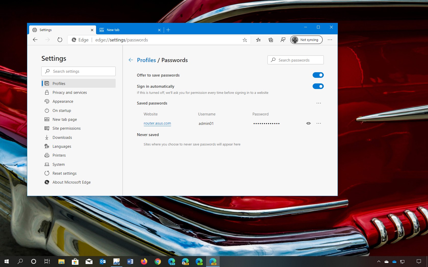428x267 pixels.
Task: Toggle Sign in automatically switch
Action: click(x=318, y=86)
